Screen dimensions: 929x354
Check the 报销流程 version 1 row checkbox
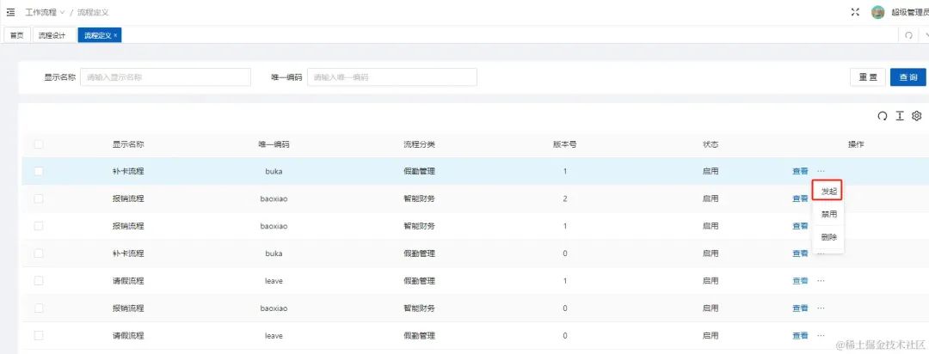(x=39, y=226)
